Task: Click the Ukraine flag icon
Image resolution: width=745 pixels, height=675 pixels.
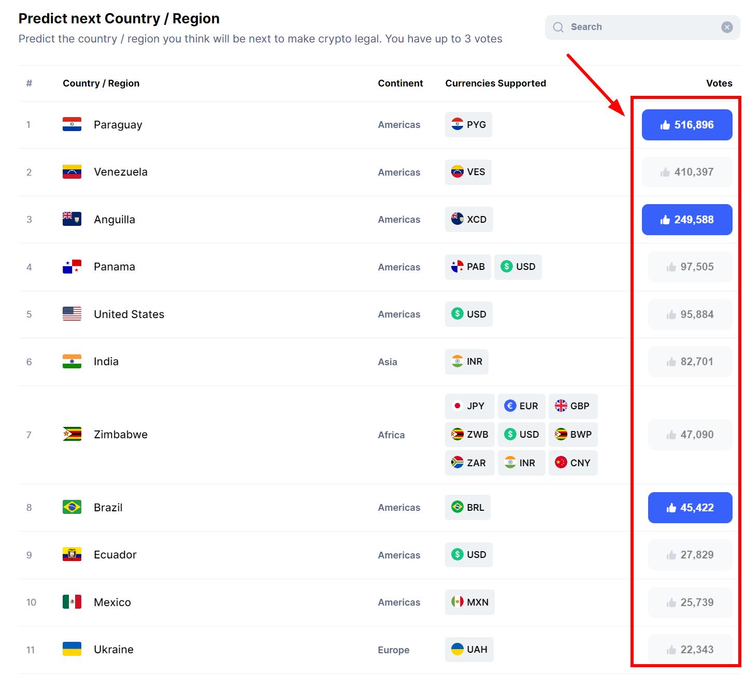Action: pos(72,649)
